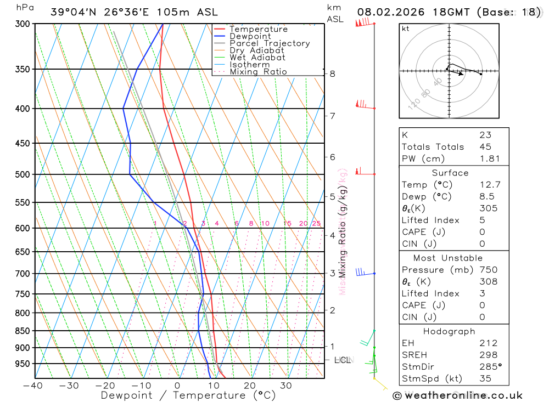Click the 500 hPa pressure axis label
The height and width of the screenshot is (402, 549).
[23, 174]
